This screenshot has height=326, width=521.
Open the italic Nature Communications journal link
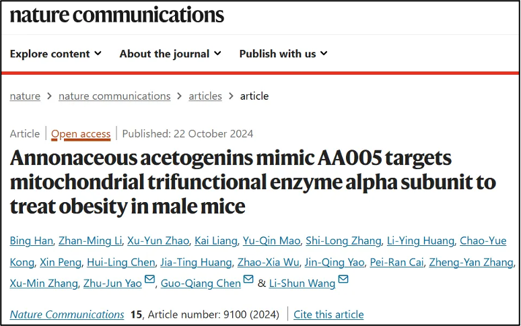click(x=67, y=315)
